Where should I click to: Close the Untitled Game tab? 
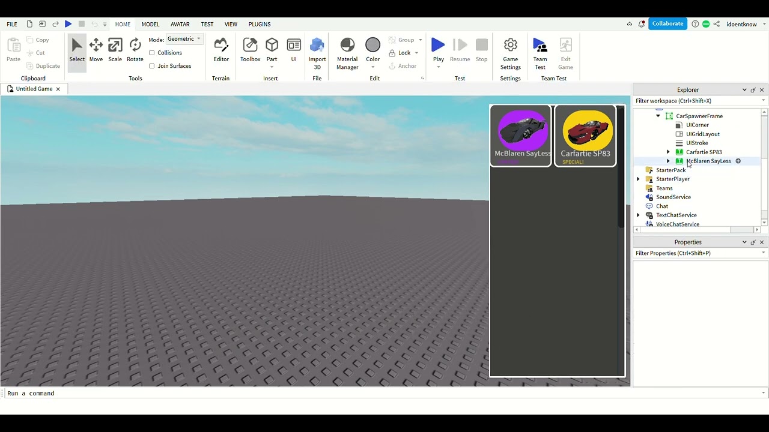tap(58, 89)
